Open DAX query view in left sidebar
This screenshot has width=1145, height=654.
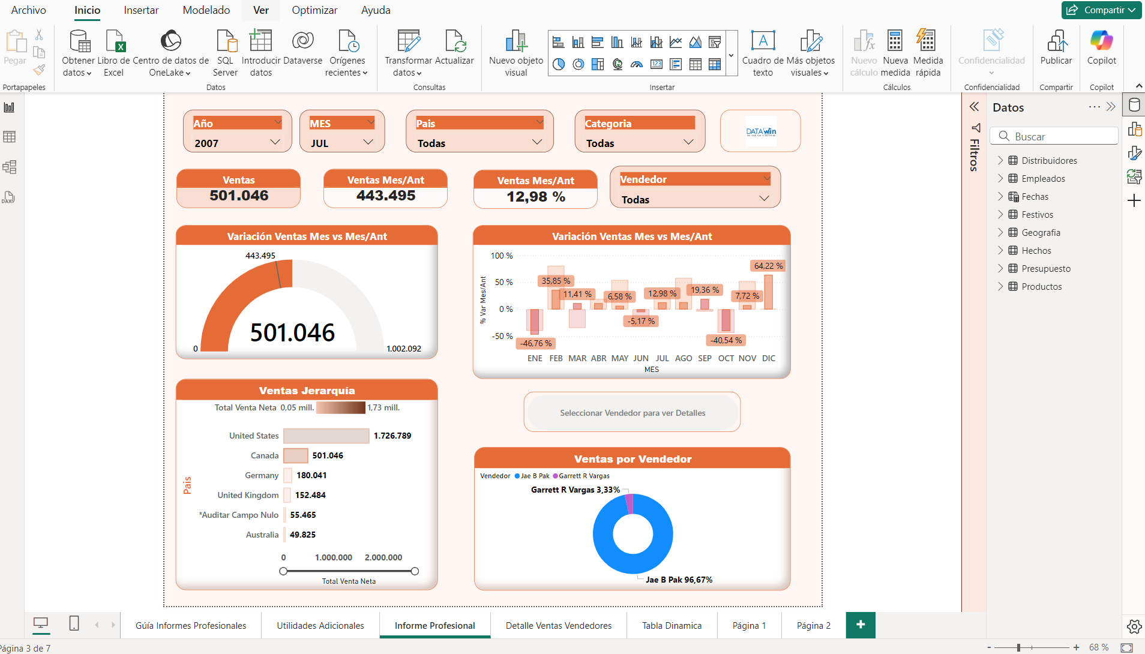tap(10, 197)
